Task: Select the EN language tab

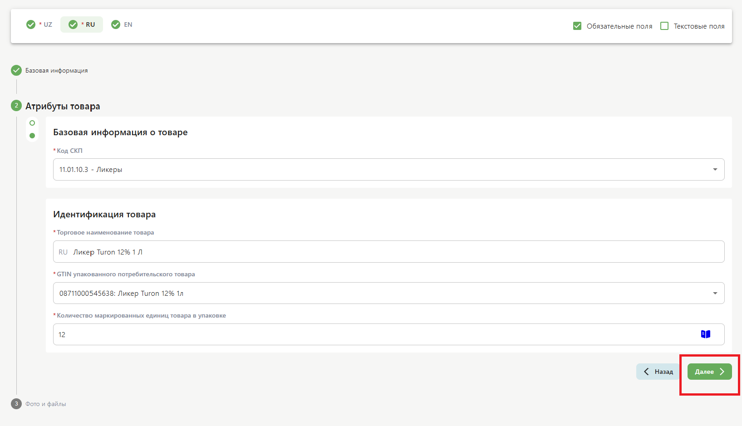Action: tap(128, 24)
